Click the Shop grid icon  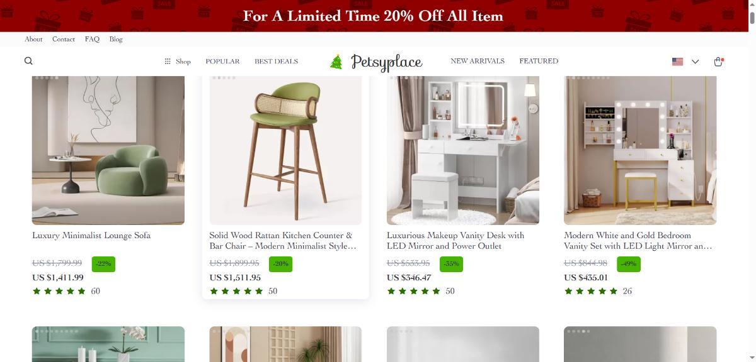168,61
